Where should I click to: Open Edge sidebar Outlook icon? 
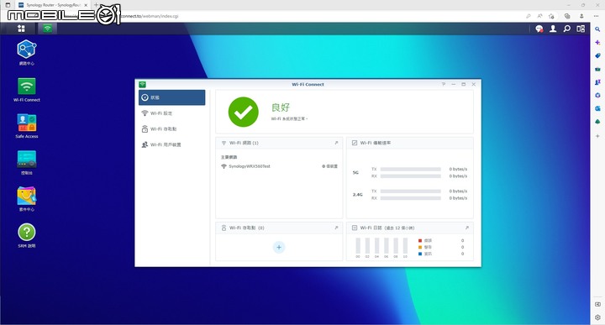(x=597, y=108)
